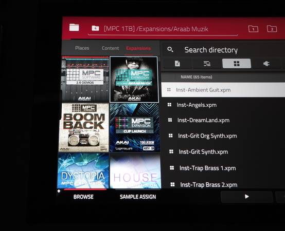
Task: Open the House expansion thumbnail
Action: 135,171
